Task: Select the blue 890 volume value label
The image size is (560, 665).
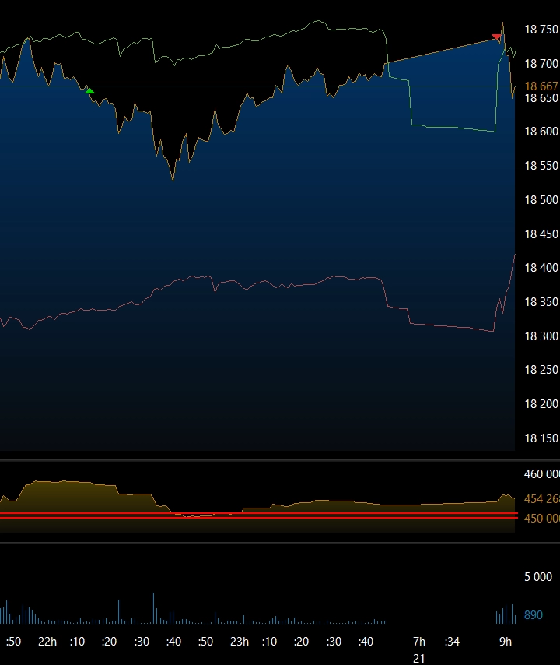Action: [533, 615]
